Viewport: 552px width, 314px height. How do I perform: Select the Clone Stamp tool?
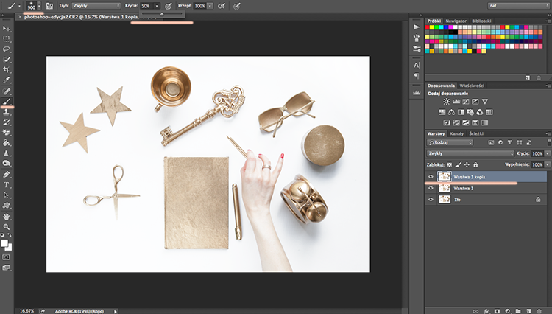pos(7,112)
